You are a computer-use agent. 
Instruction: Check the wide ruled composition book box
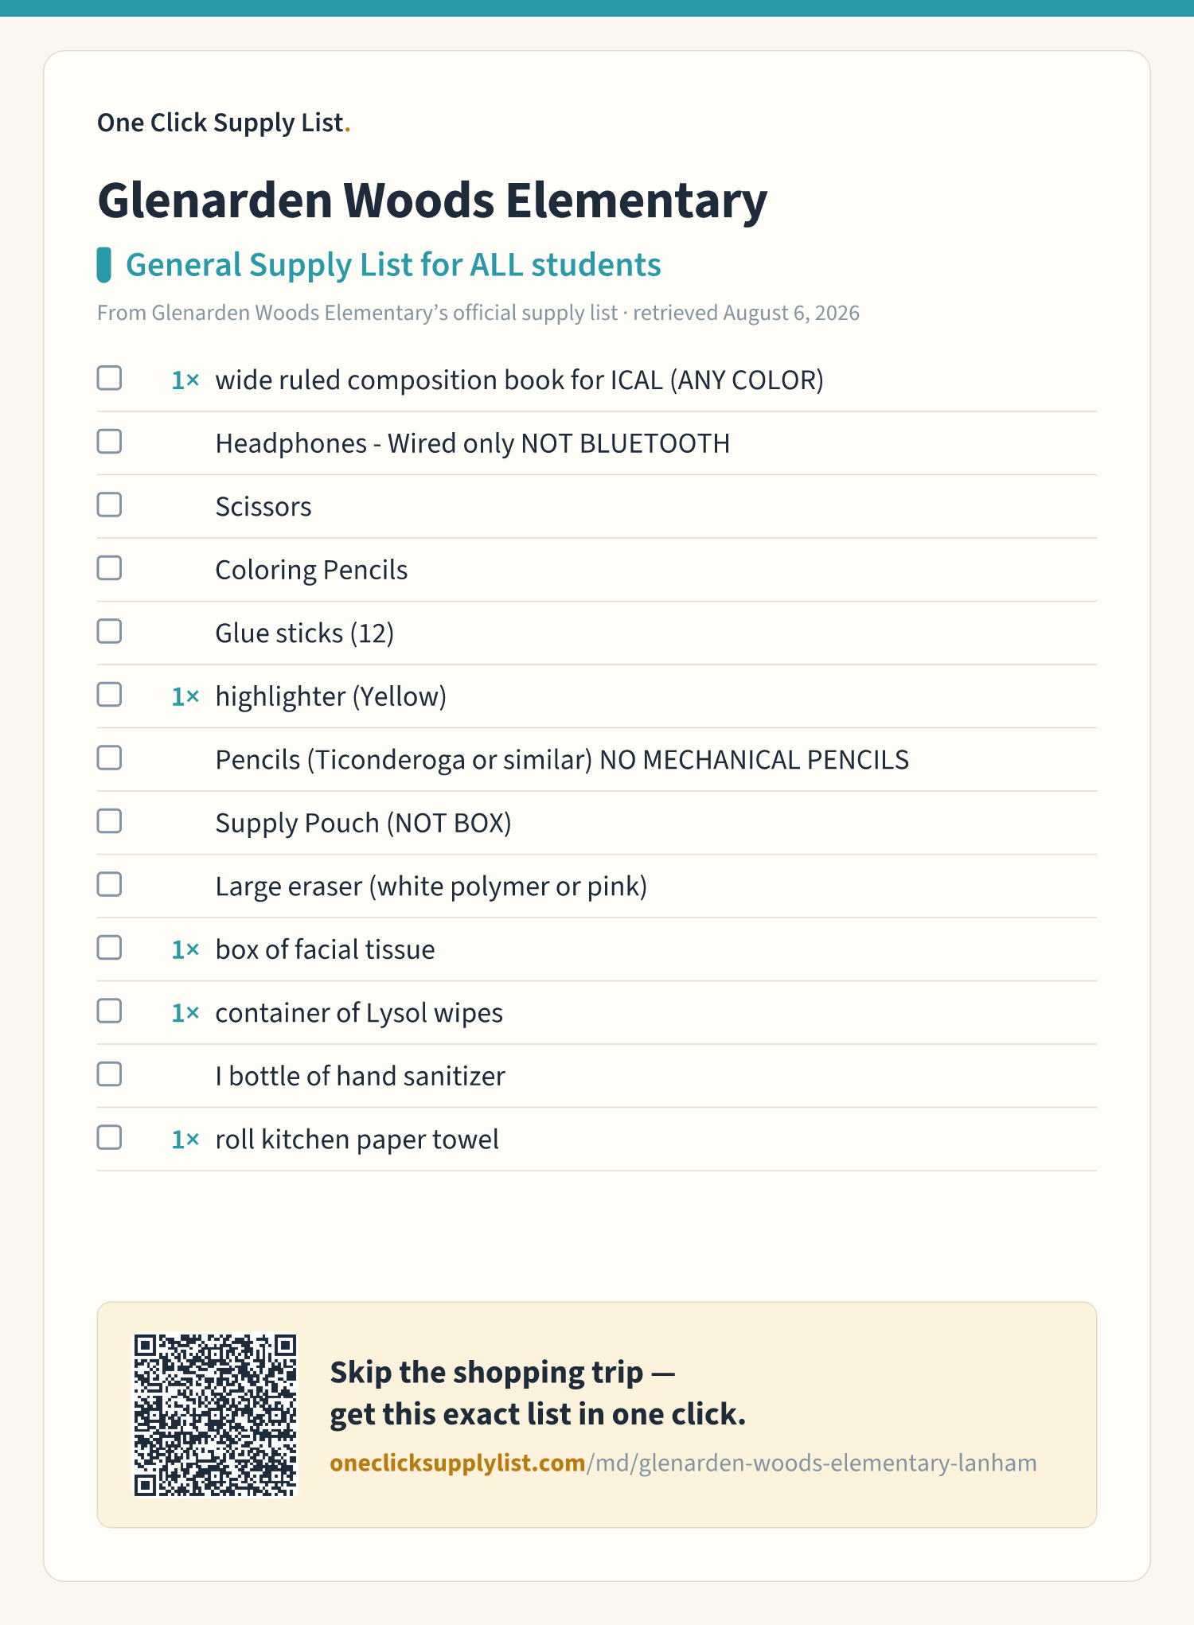[x=109, y=378]
